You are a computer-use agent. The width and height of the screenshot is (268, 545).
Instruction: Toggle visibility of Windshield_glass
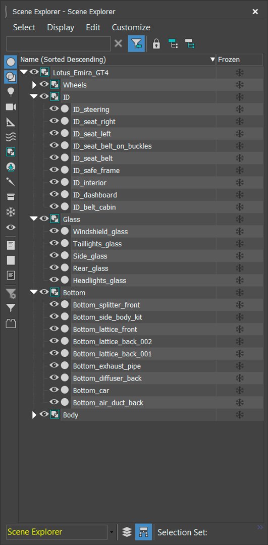[54, 231]
